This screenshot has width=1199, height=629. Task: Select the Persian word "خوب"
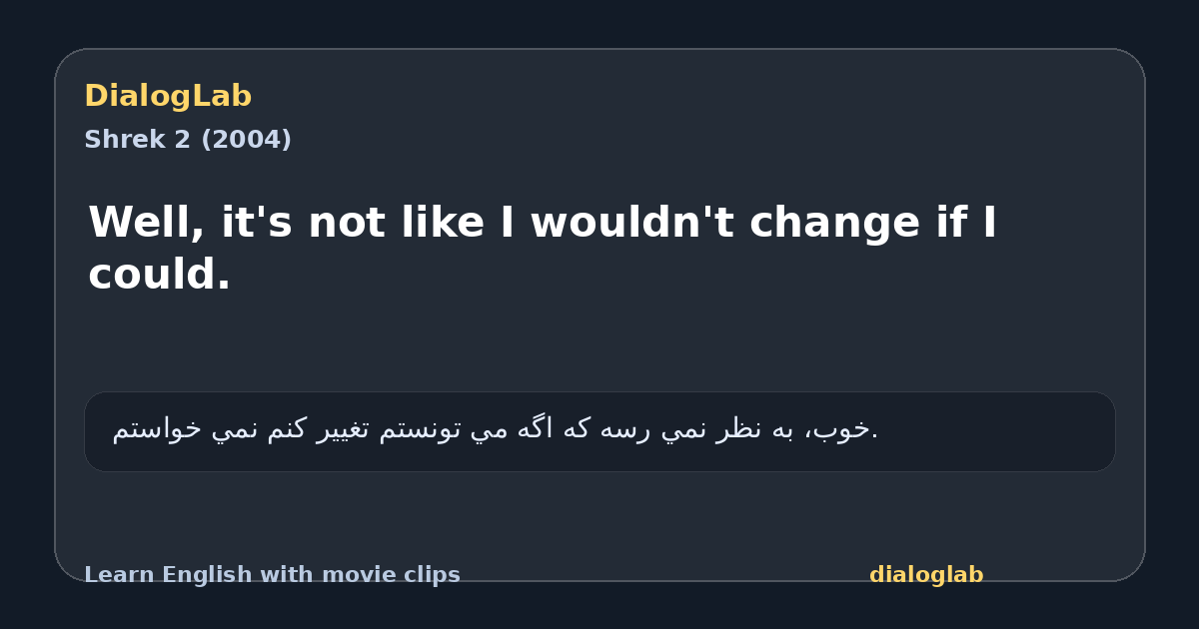point(847,430)
